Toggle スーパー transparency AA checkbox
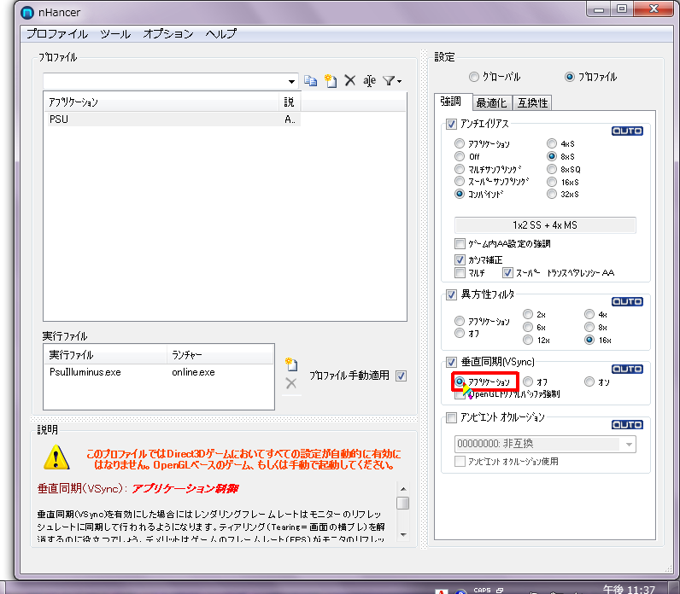 tap(507, 272)
